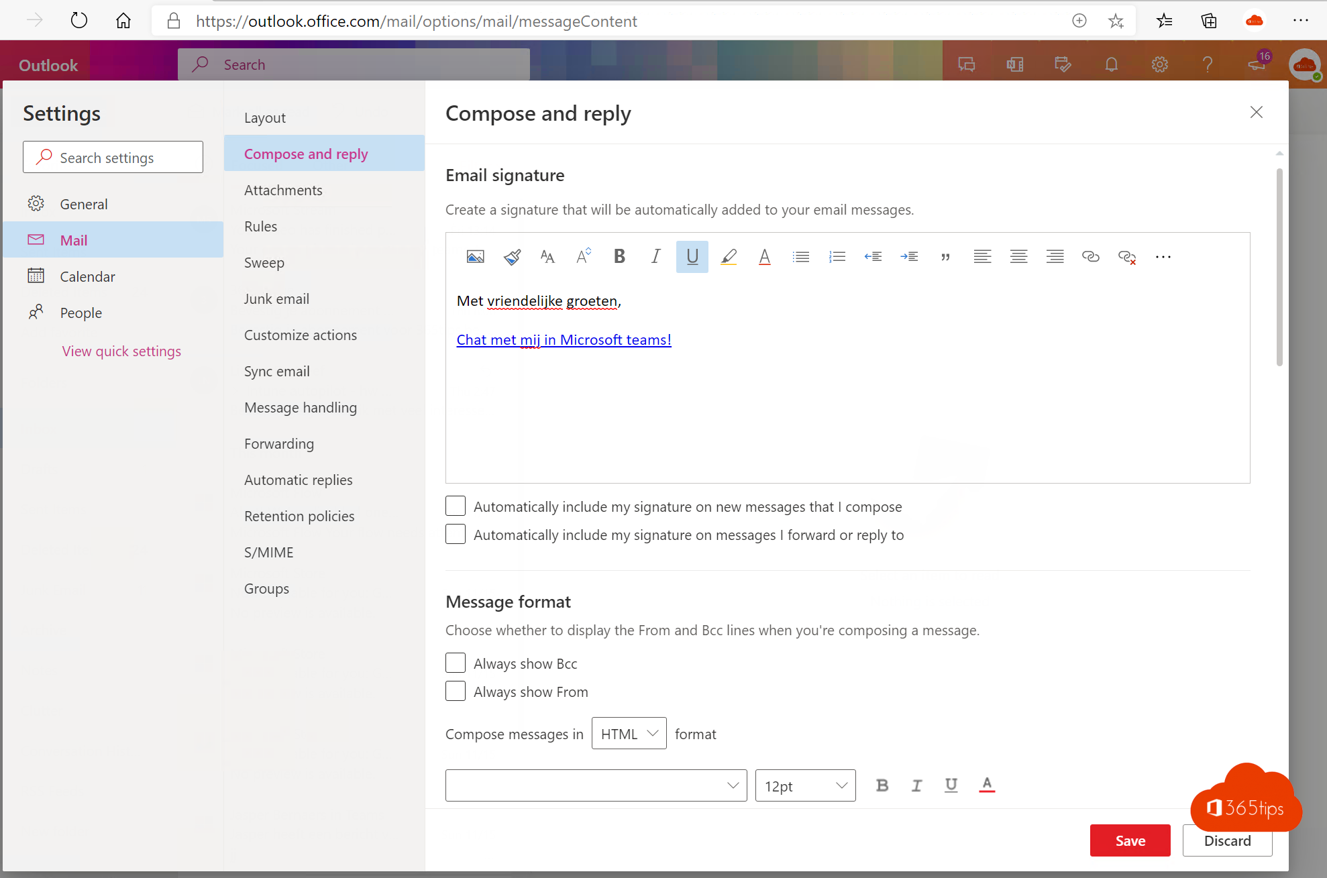Open the Attachments settings section
Image resolution: width=1327 pixels, height=878 pixels.
coord(283,189)
